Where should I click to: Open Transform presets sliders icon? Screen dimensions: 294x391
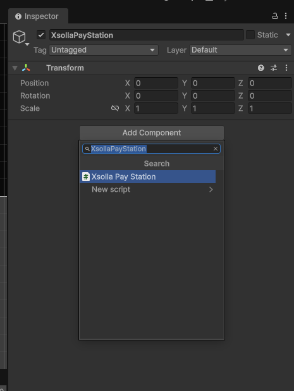click(274, 68)
